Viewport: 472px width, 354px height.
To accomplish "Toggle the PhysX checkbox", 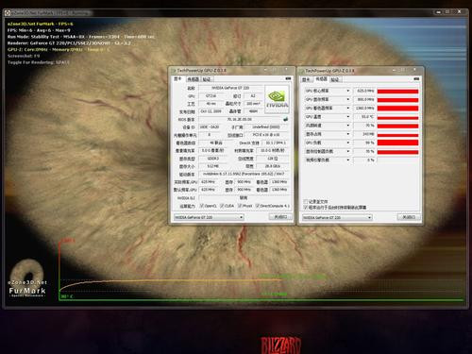I will click(x=240, y=206).
